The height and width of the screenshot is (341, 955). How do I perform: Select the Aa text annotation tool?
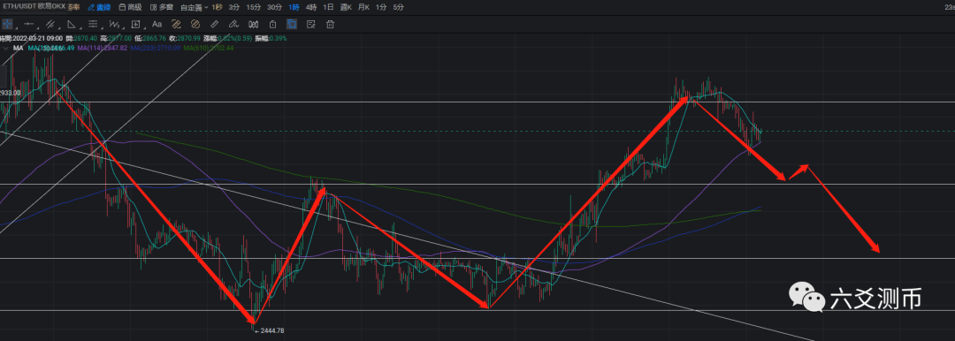point(157,25)
